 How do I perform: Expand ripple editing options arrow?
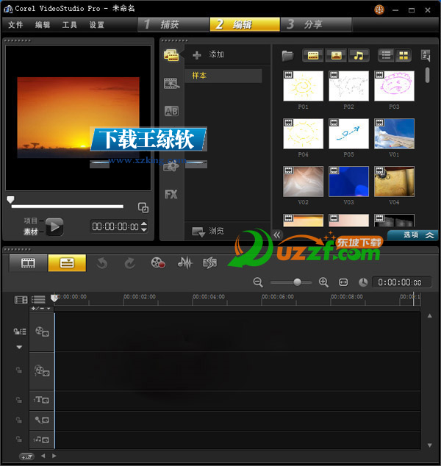pyautogui.click(x=19, y=347)
